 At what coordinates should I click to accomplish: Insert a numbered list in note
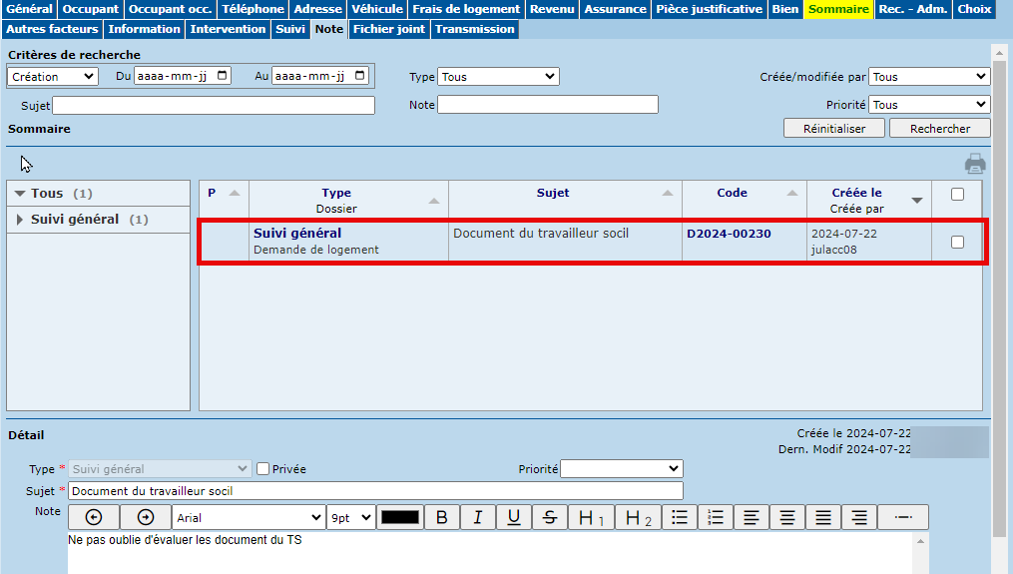coord(715,517)
